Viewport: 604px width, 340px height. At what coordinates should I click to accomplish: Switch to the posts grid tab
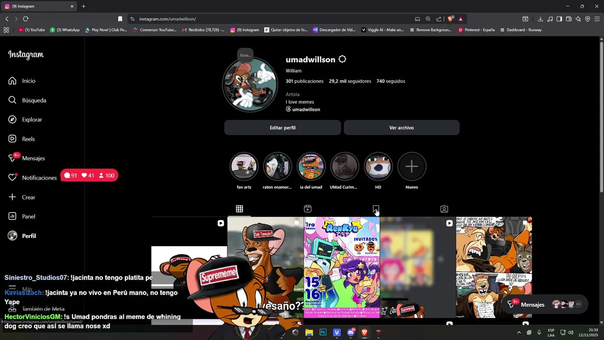pos(239,209)
